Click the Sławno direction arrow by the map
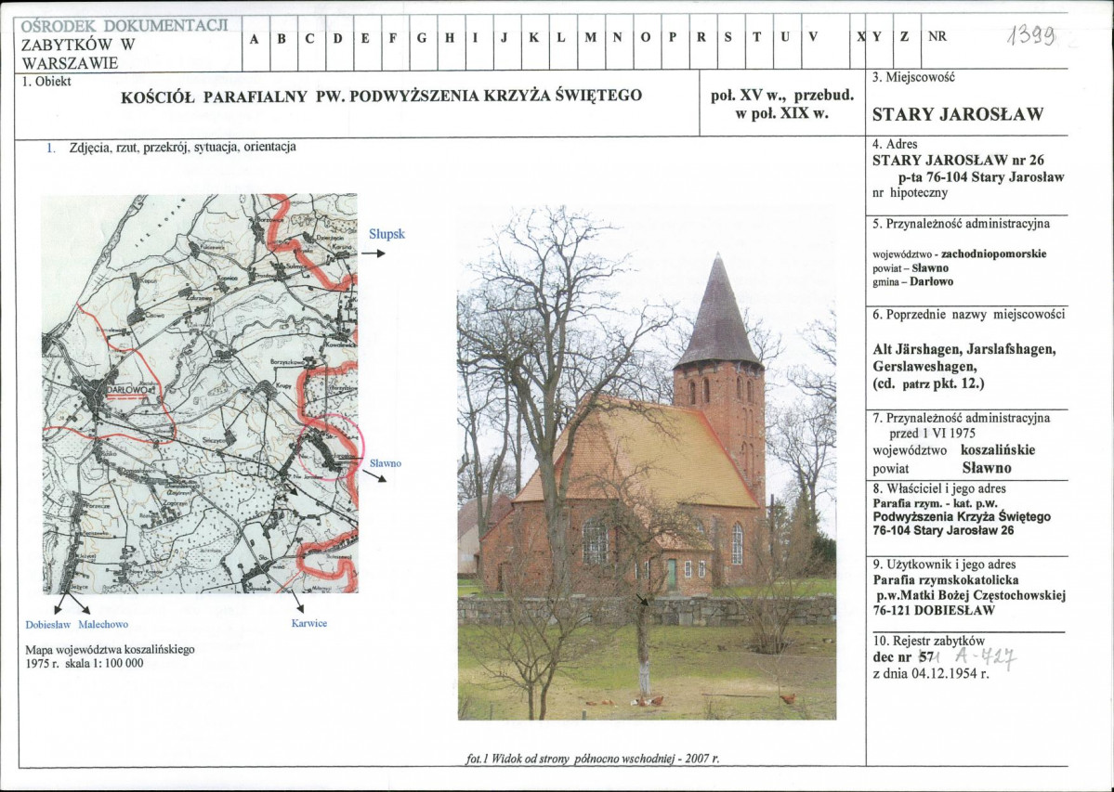1114x792 pixels. point(376,477)
